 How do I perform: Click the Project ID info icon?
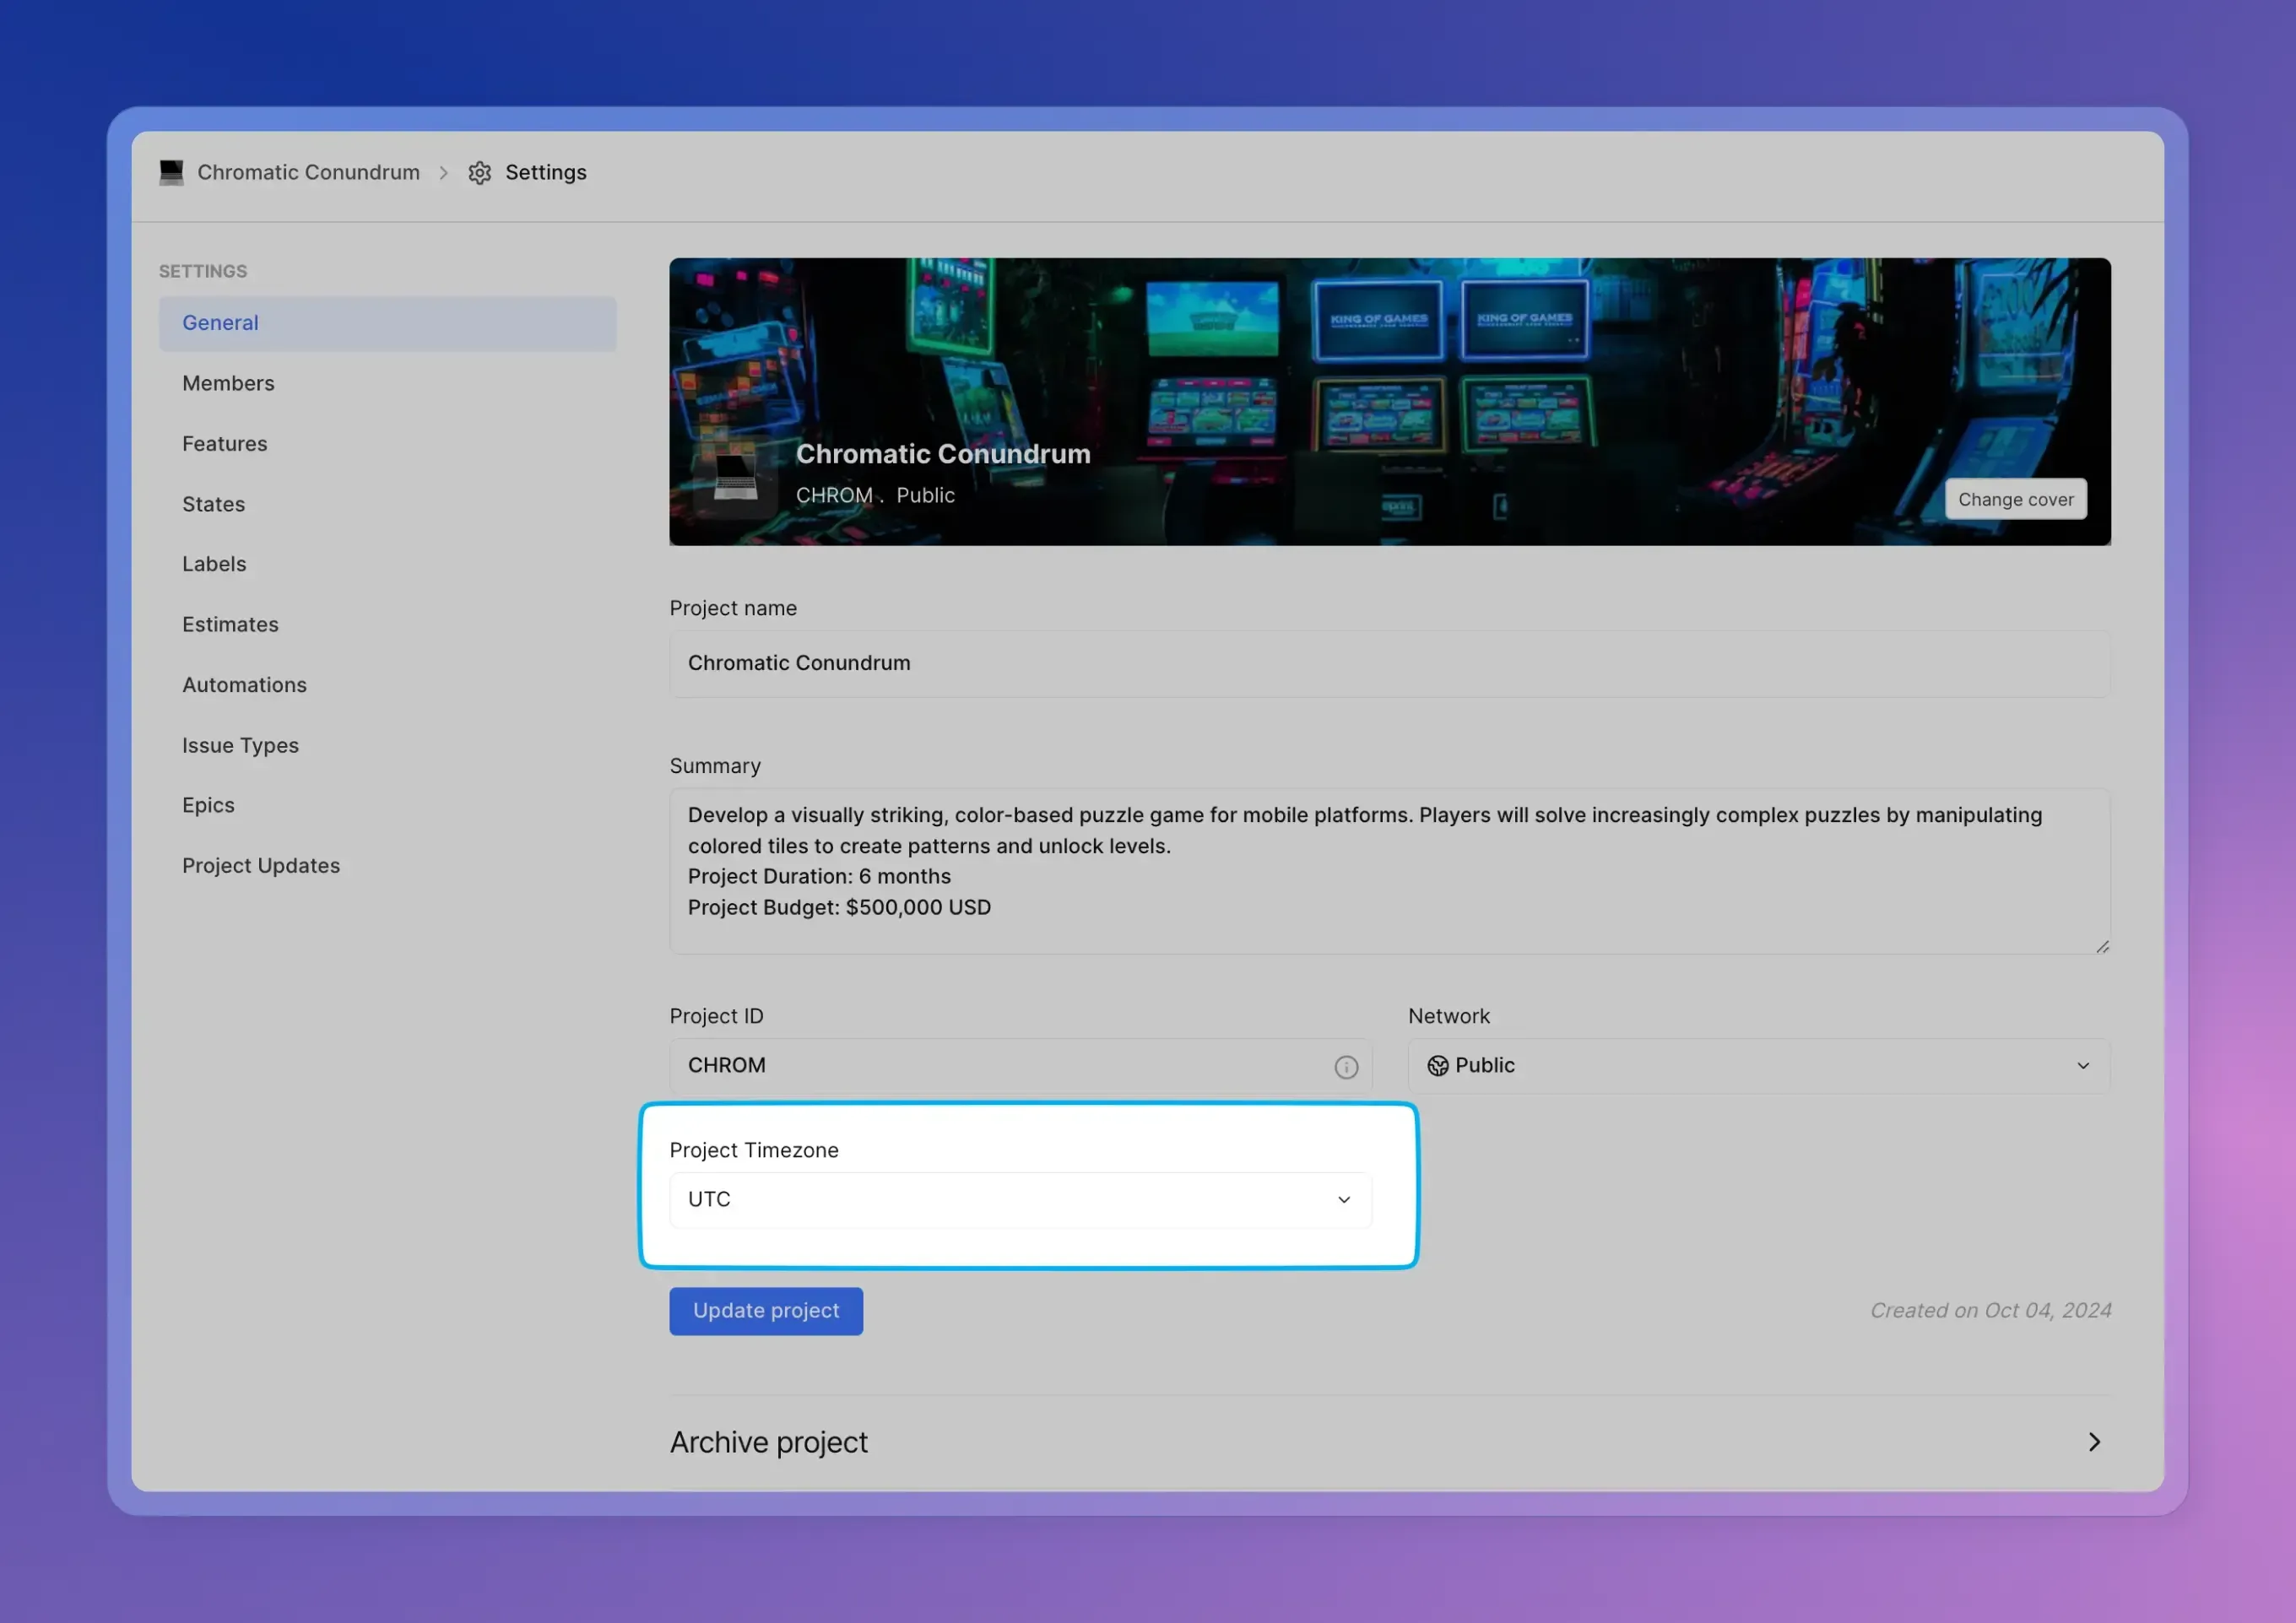click(x=1346, y=1067)
